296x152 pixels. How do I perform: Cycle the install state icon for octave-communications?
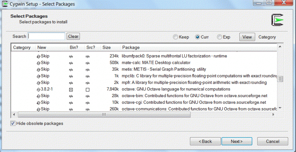pos(38,109)
